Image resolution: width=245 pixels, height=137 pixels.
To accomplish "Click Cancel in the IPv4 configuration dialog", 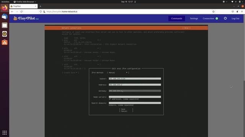I will (126, 111).
